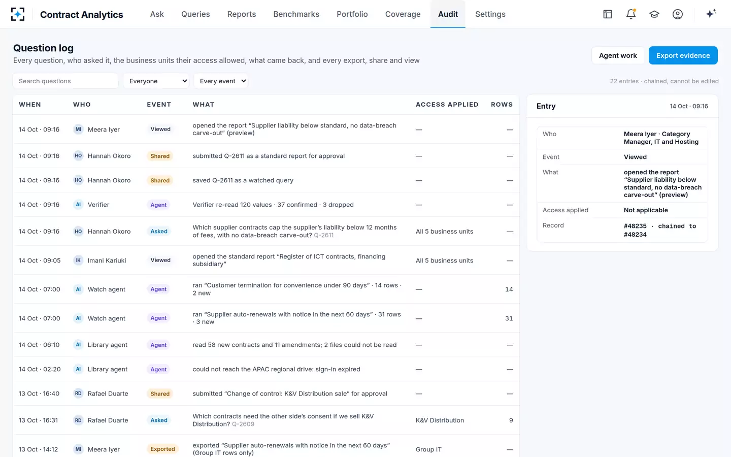Click the Asked badge on Hannah Okoro row
731x457 pixels.
(159, 231)
